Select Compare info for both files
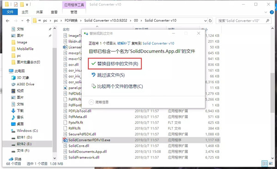277x169 pixels. tap(117, 86)
